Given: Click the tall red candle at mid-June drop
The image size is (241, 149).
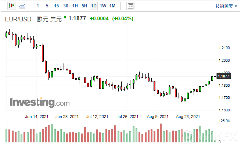Looking at the screenshot, I should (x=43, y=53).
